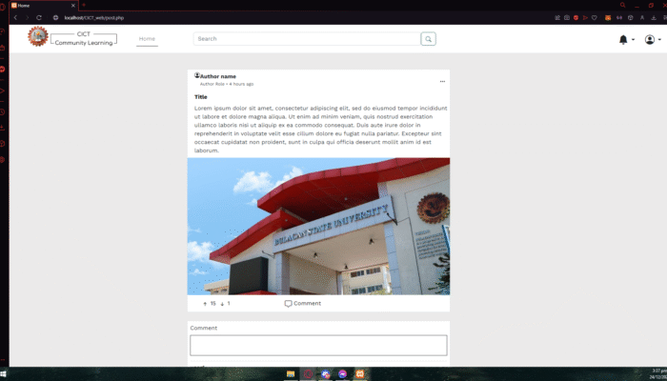This screenshot has width=667, height=381.
Task: Click the localhost/CICT_web/post.php address bar
Action: click(x=94, y=18)
